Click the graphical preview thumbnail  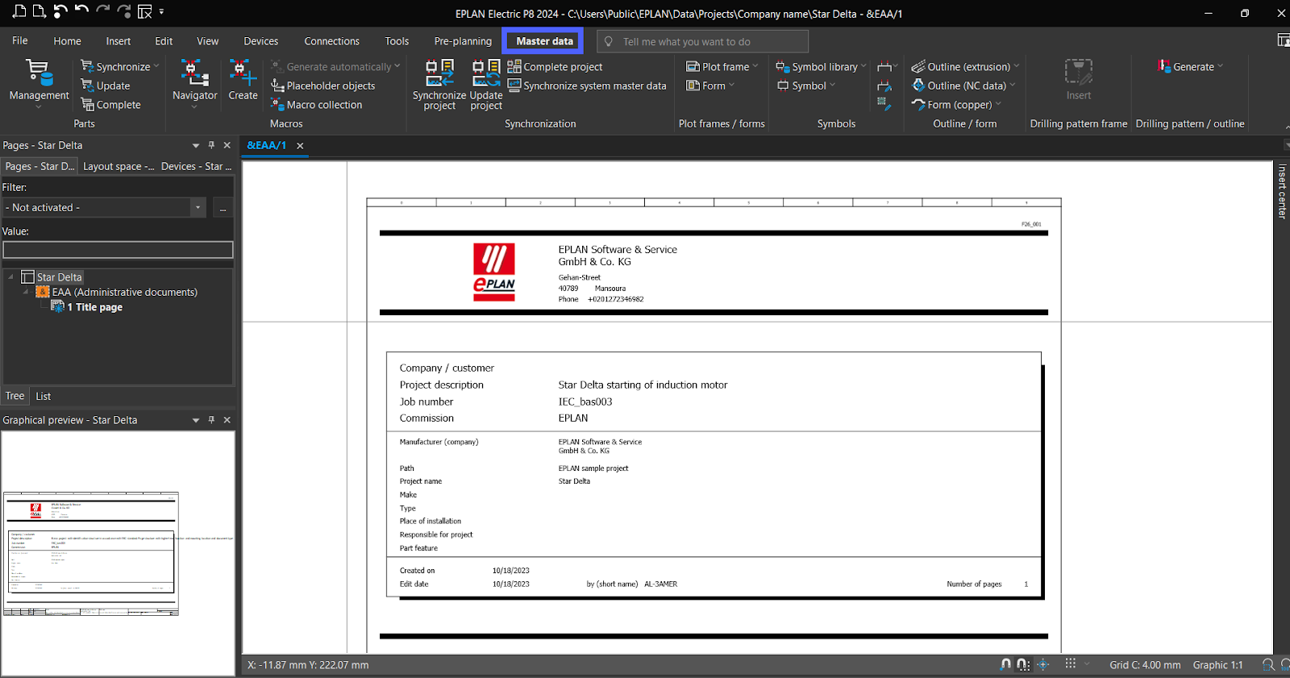point(91,554)
